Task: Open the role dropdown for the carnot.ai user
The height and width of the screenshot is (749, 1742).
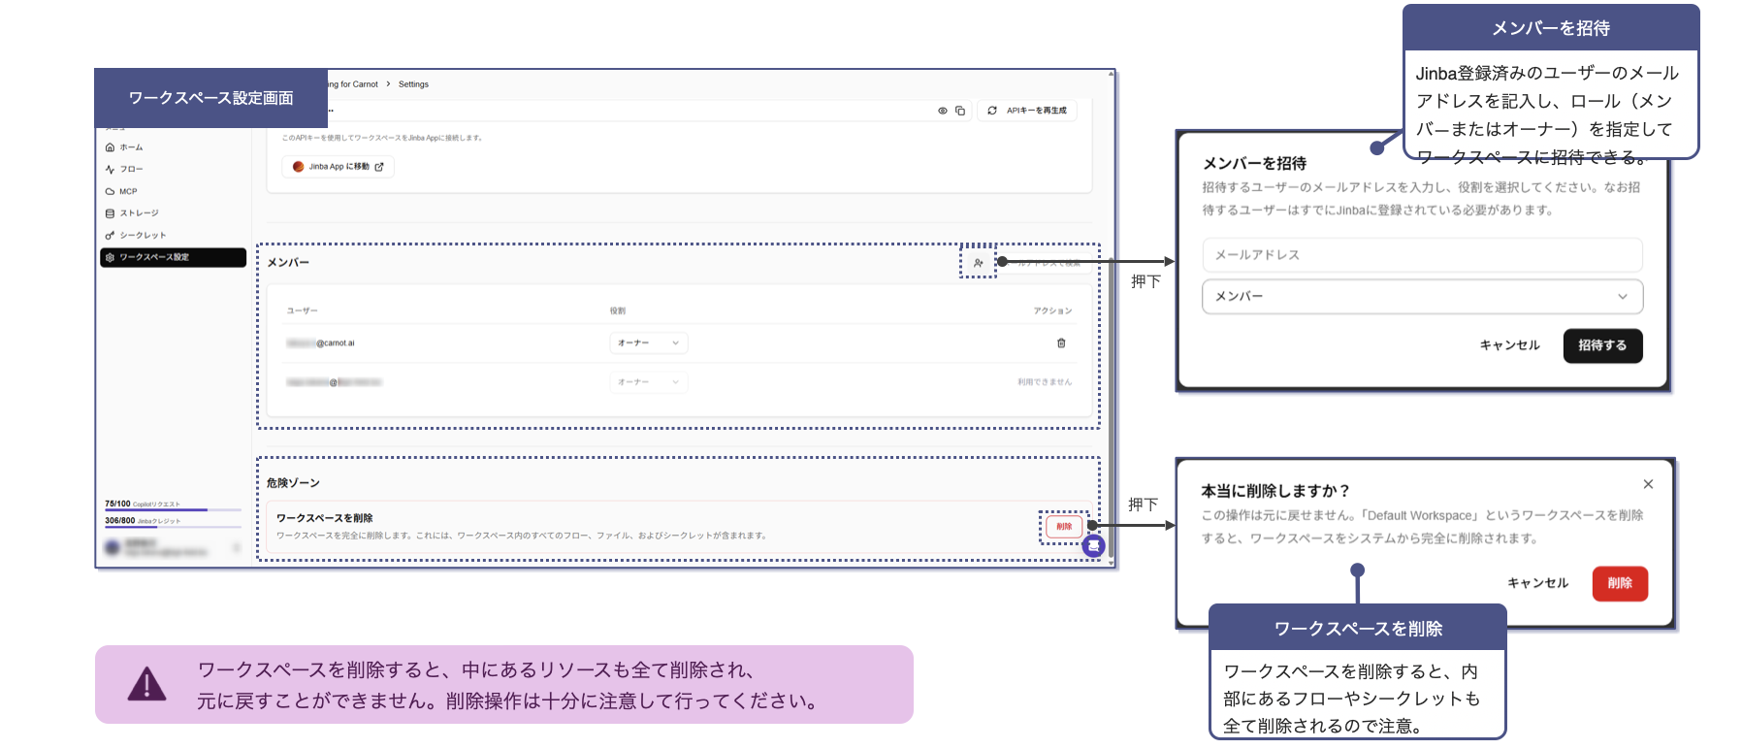Action: (x=649, y=343)
